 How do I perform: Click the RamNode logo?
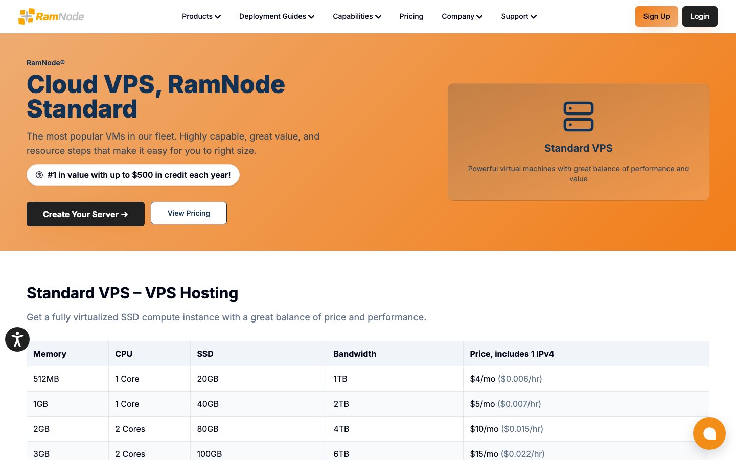(x=51, y=16)
